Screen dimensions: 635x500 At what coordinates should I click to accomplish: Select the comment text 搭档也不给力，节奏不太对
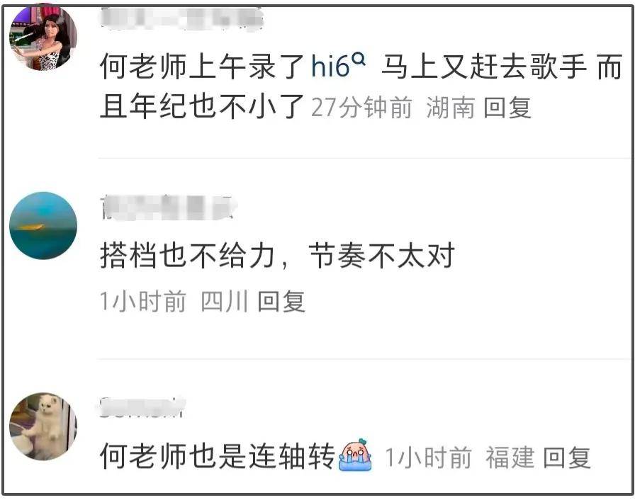coord(277,256)
